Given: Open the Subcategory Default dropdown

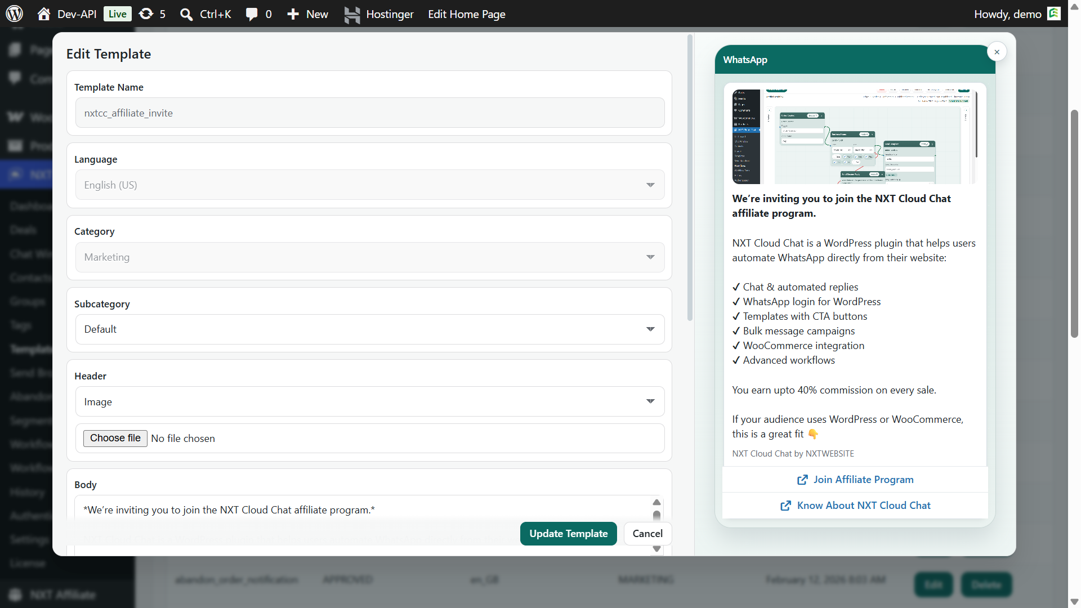Looking at the screenshot, I should 370,329.
